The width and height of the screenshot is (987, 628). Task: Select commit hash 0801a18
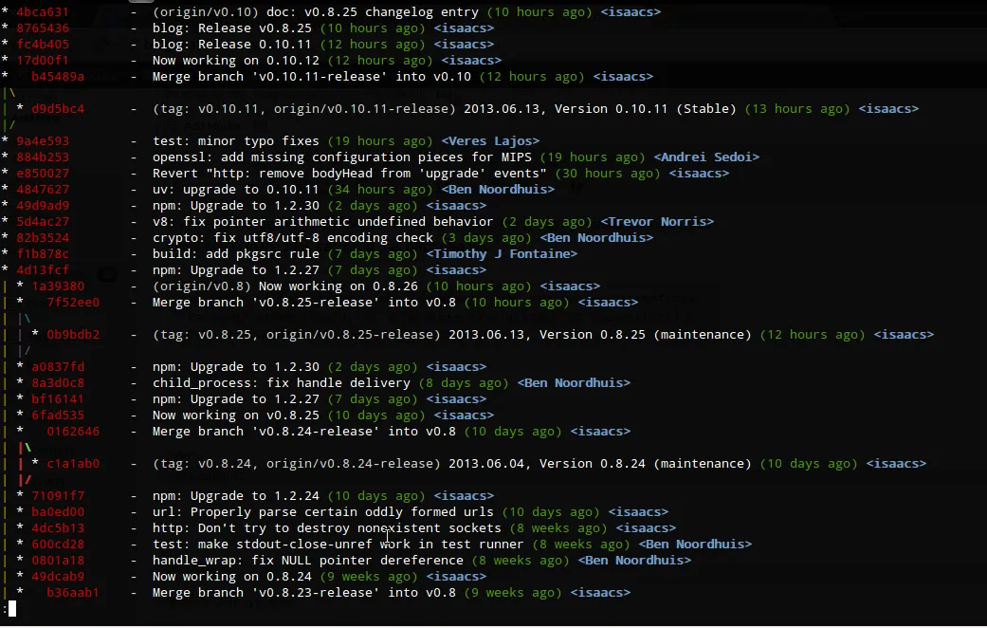pyautogui.click(x=58, y=561)
